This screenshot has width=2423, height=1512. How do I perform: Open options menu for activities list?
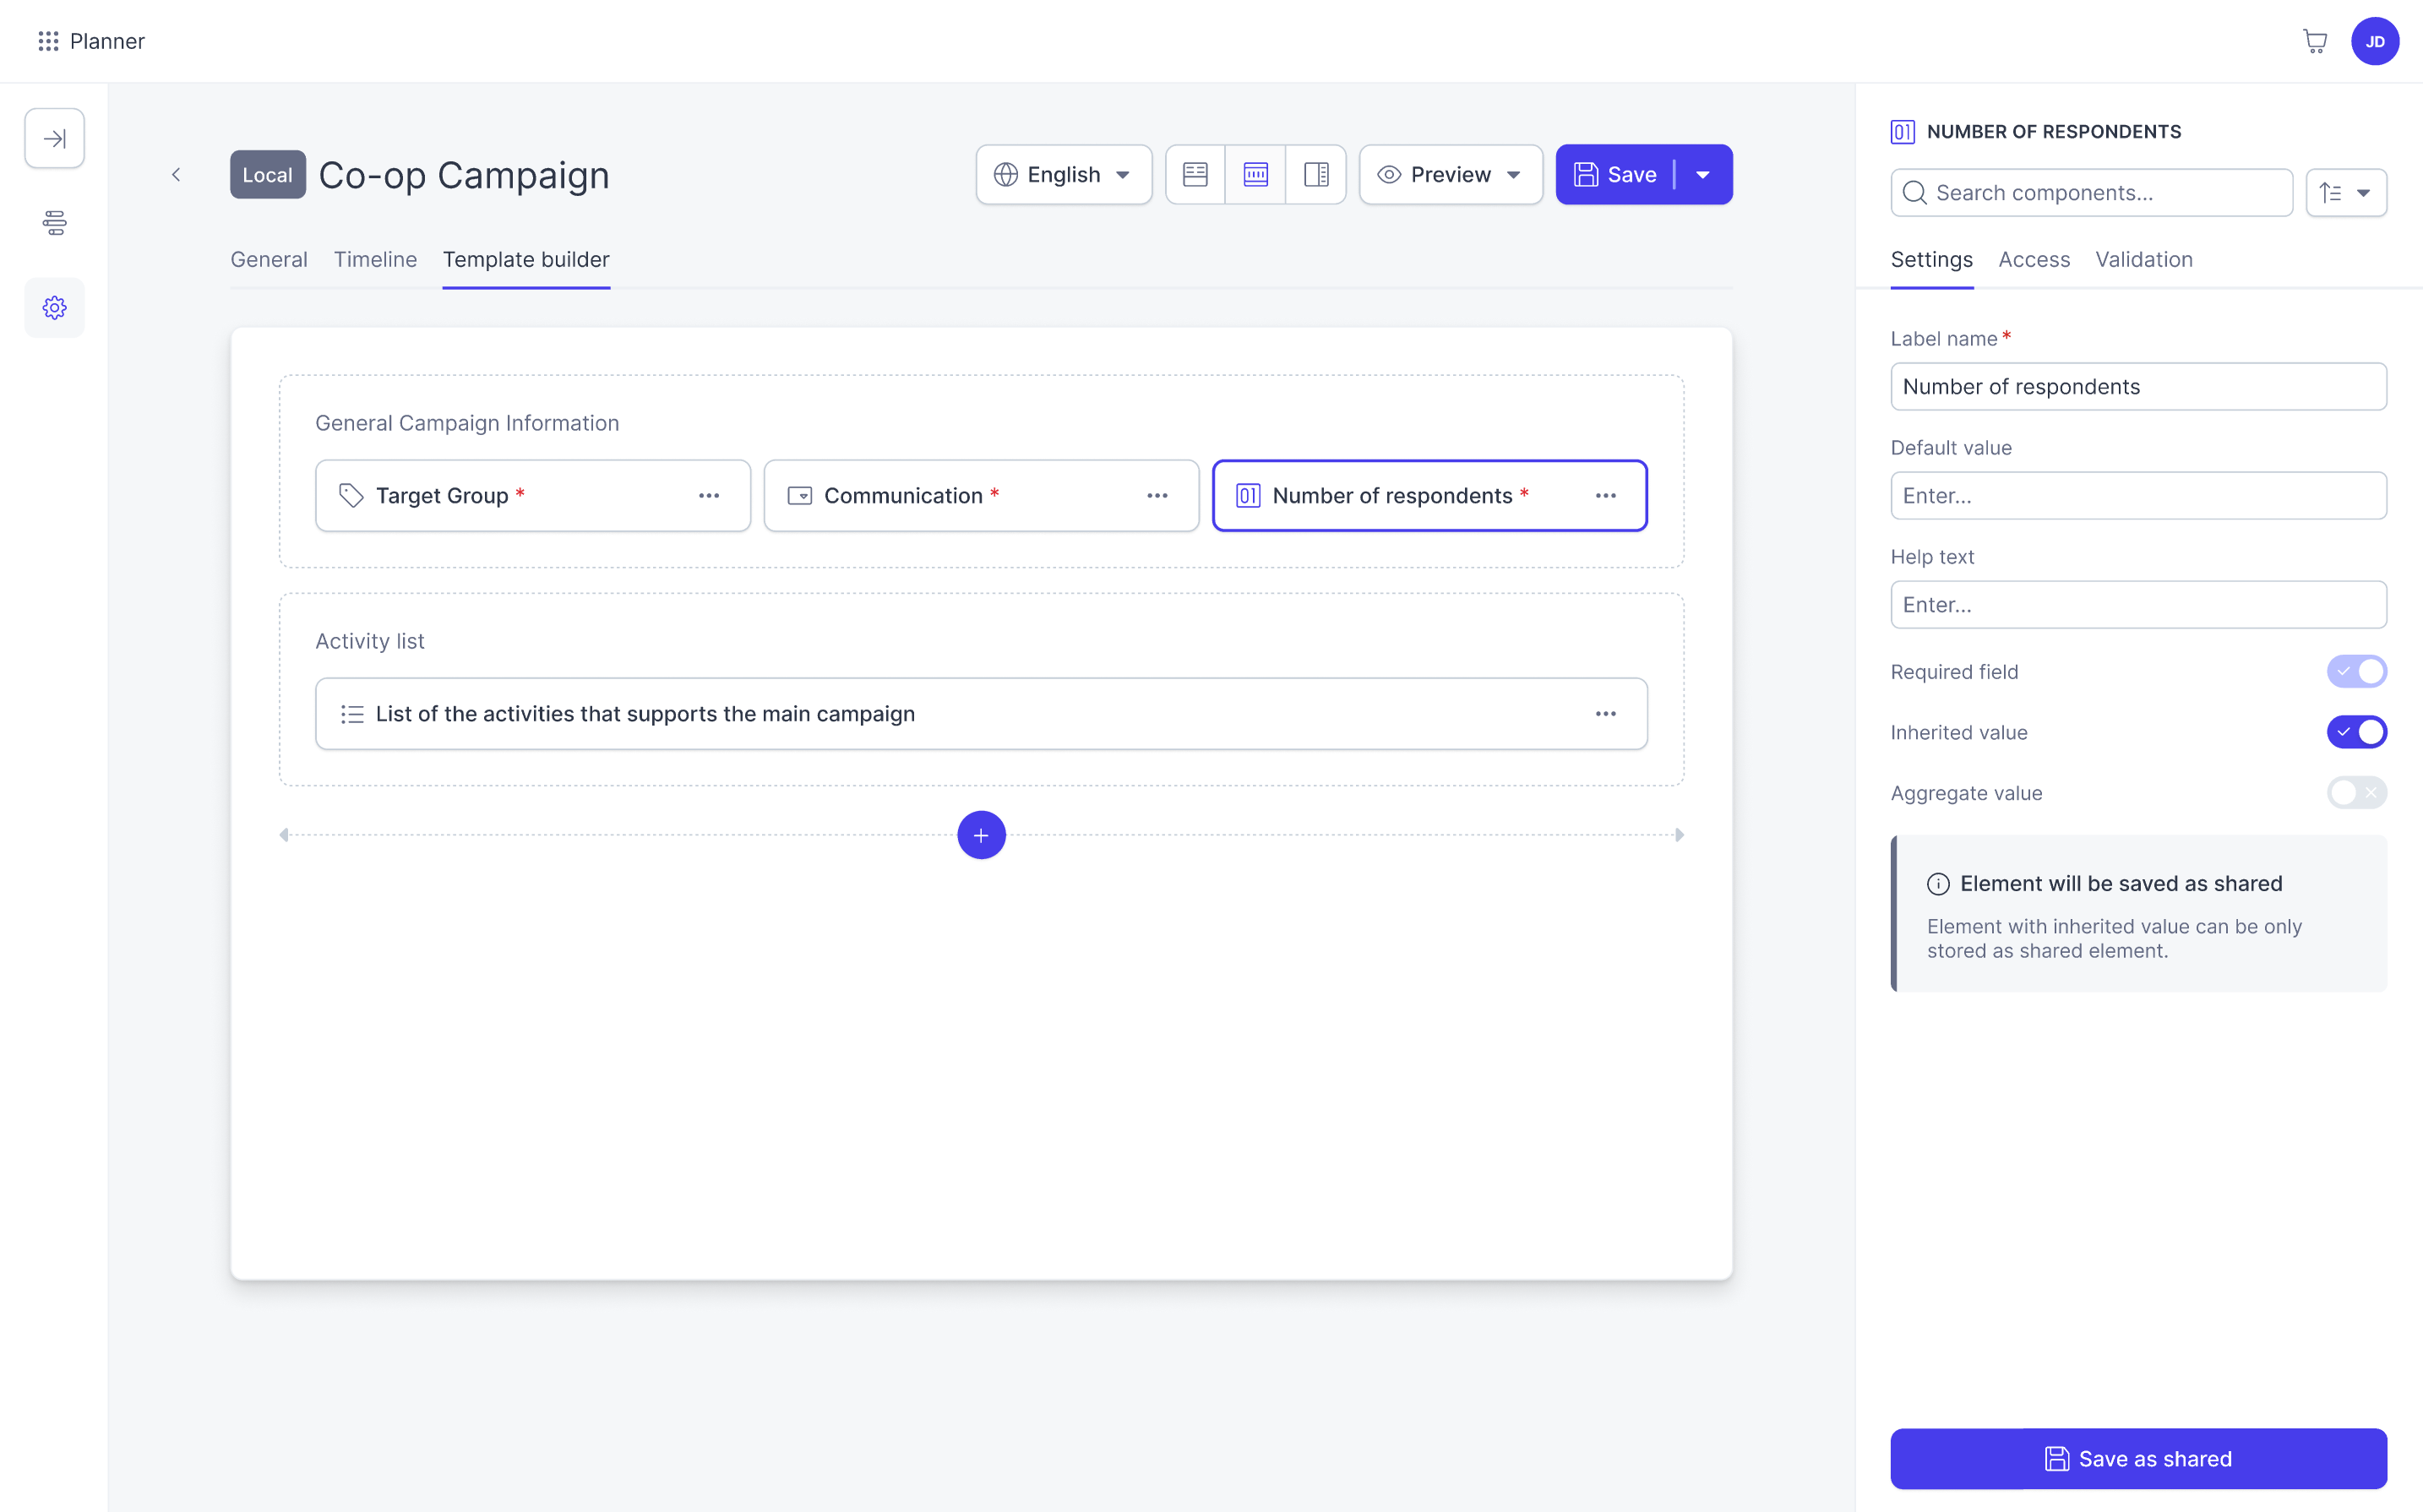(x=1605, y=714)
